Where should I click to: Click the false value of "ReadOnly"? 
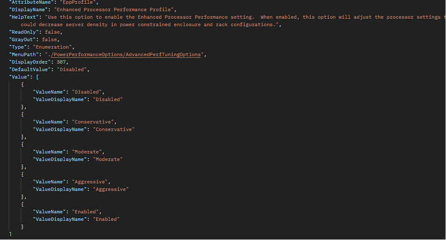click(x=53, y=32)
